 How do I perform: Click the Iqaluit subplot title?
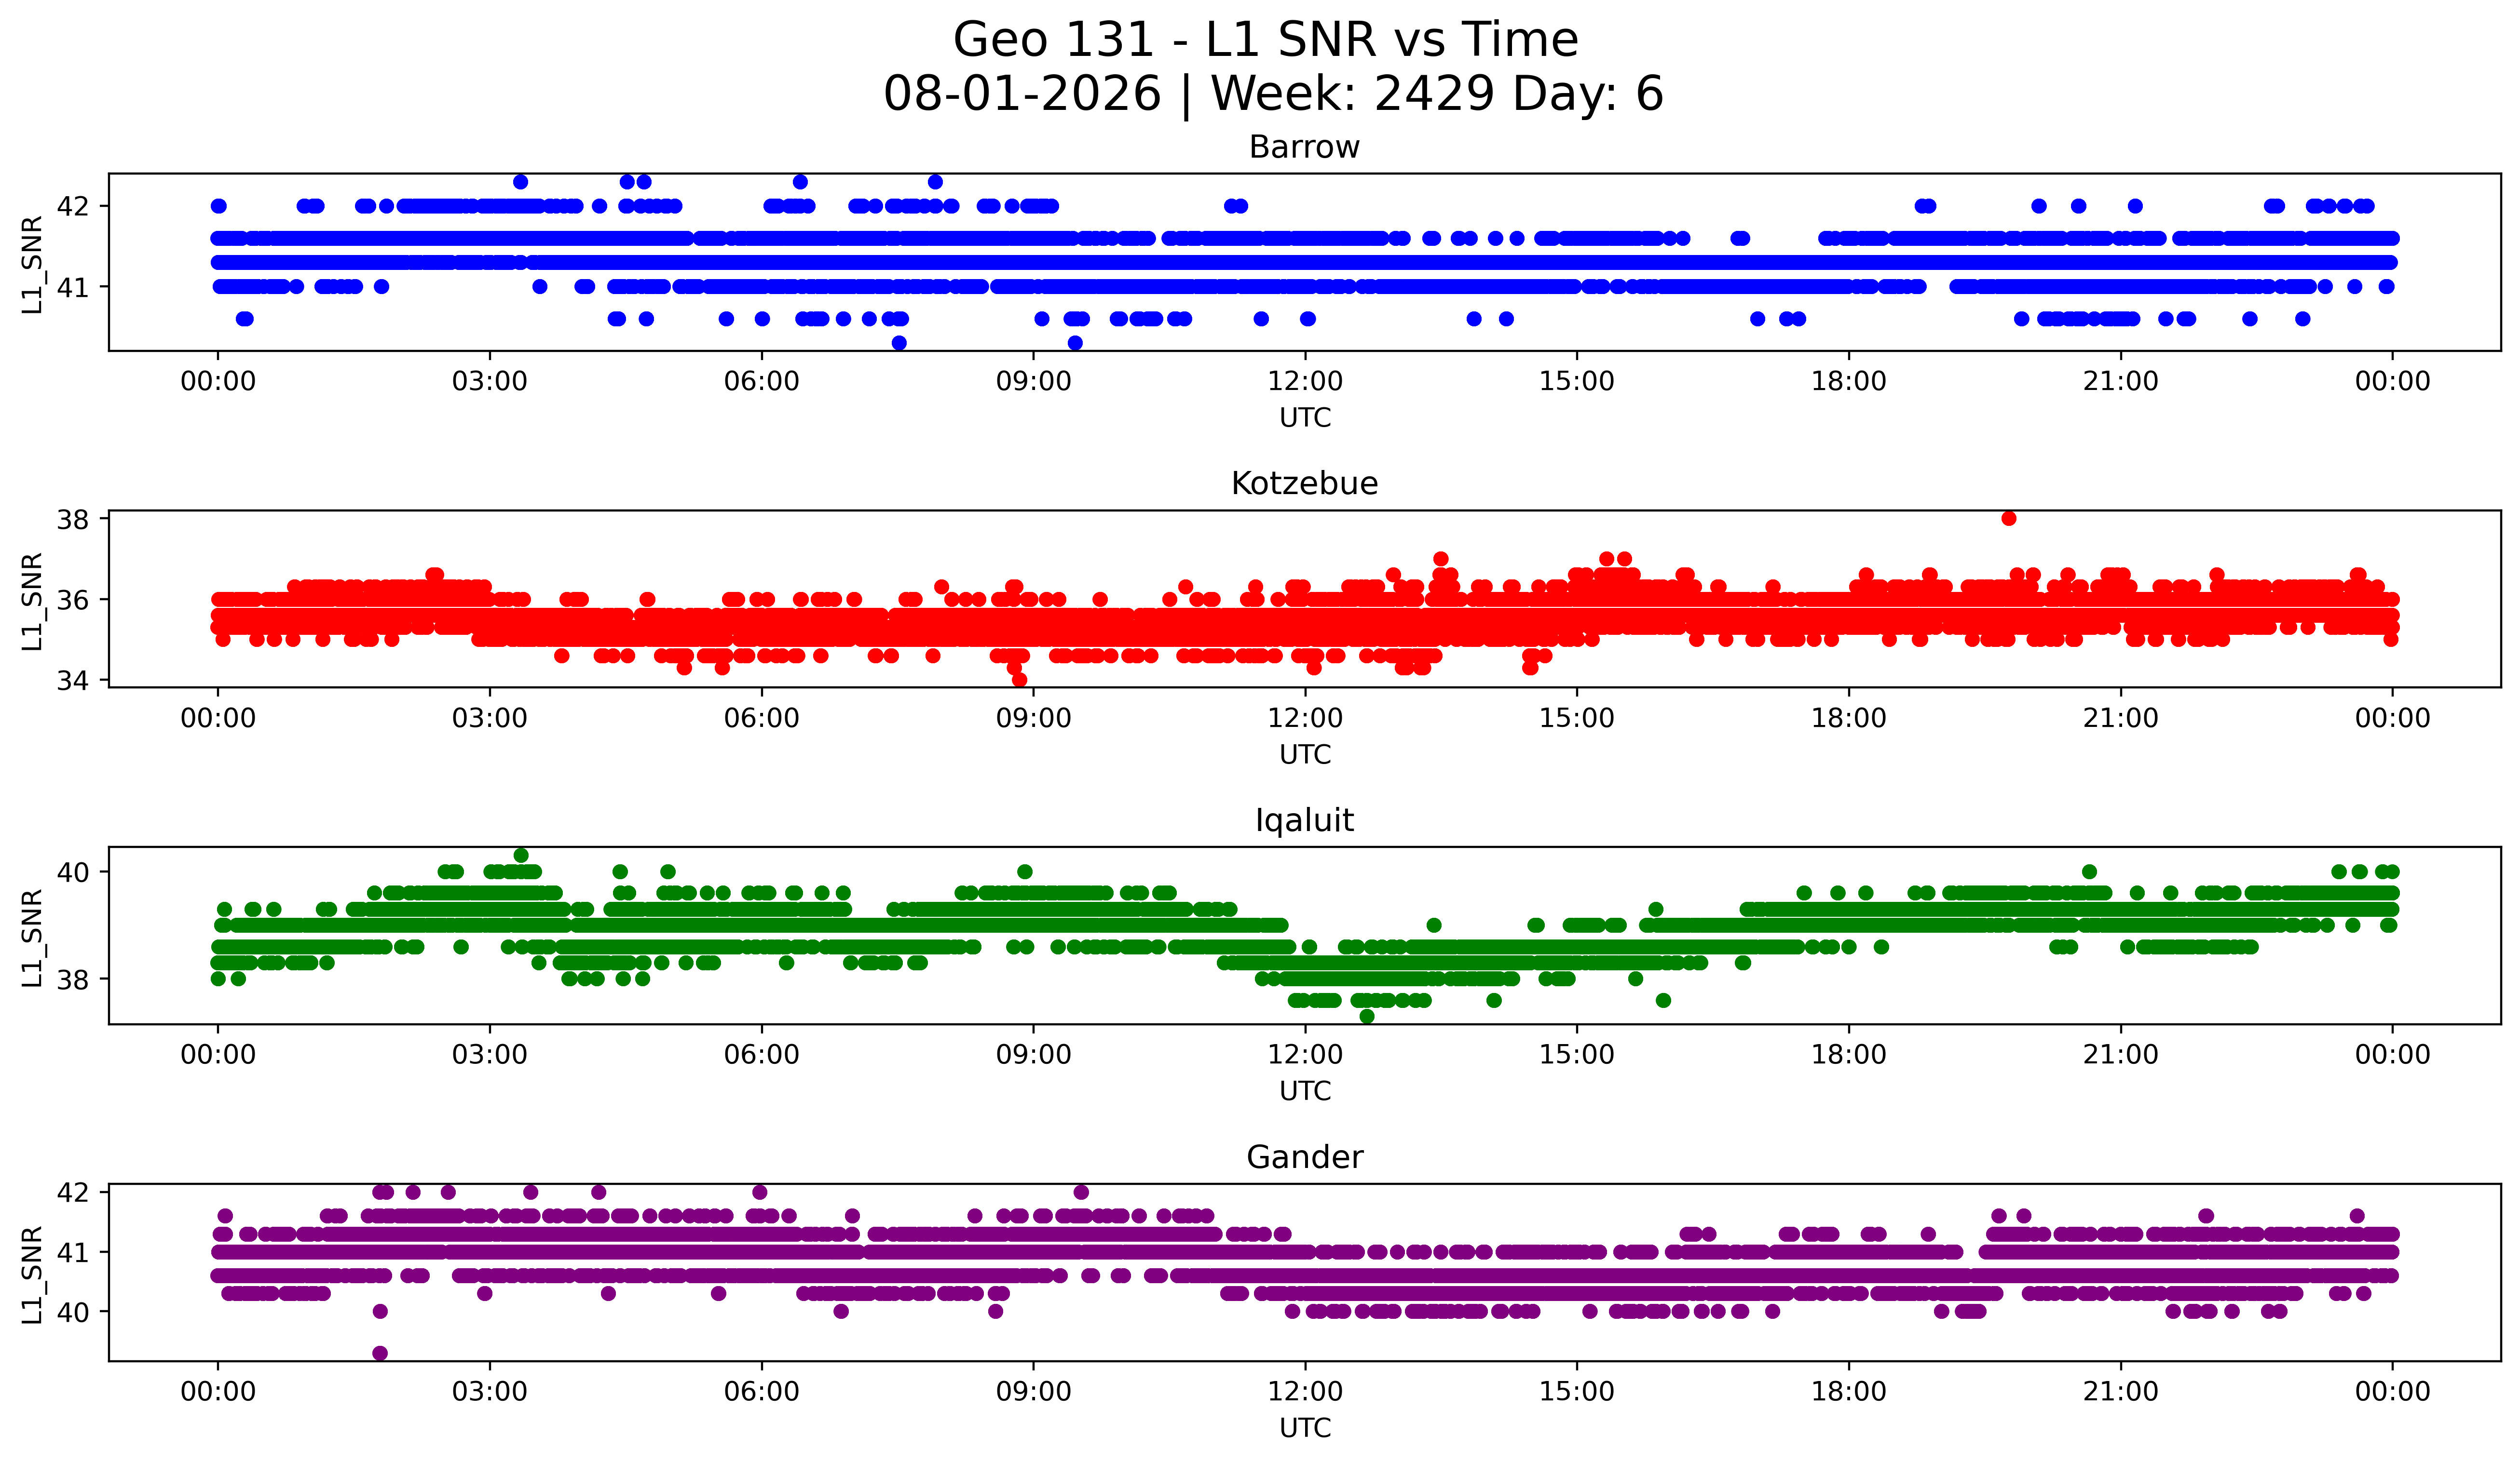point(1304,820)
